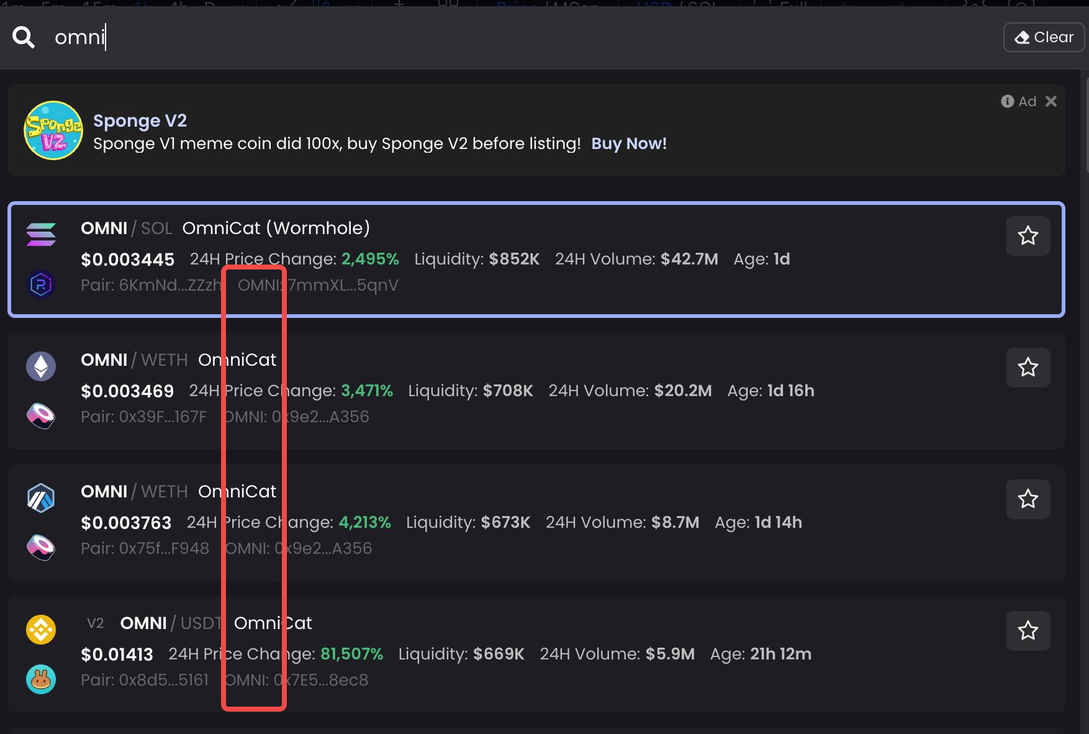Click the PancakeSwap bunny icon

41,679
